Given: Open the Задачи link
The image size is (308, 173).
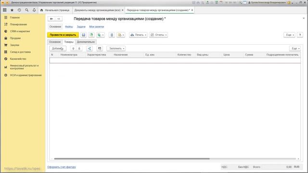Looking at the screenshot, I should click(81, 27).
